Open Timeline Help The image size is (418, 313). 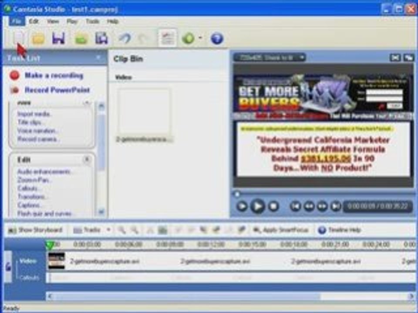point(340,230)
